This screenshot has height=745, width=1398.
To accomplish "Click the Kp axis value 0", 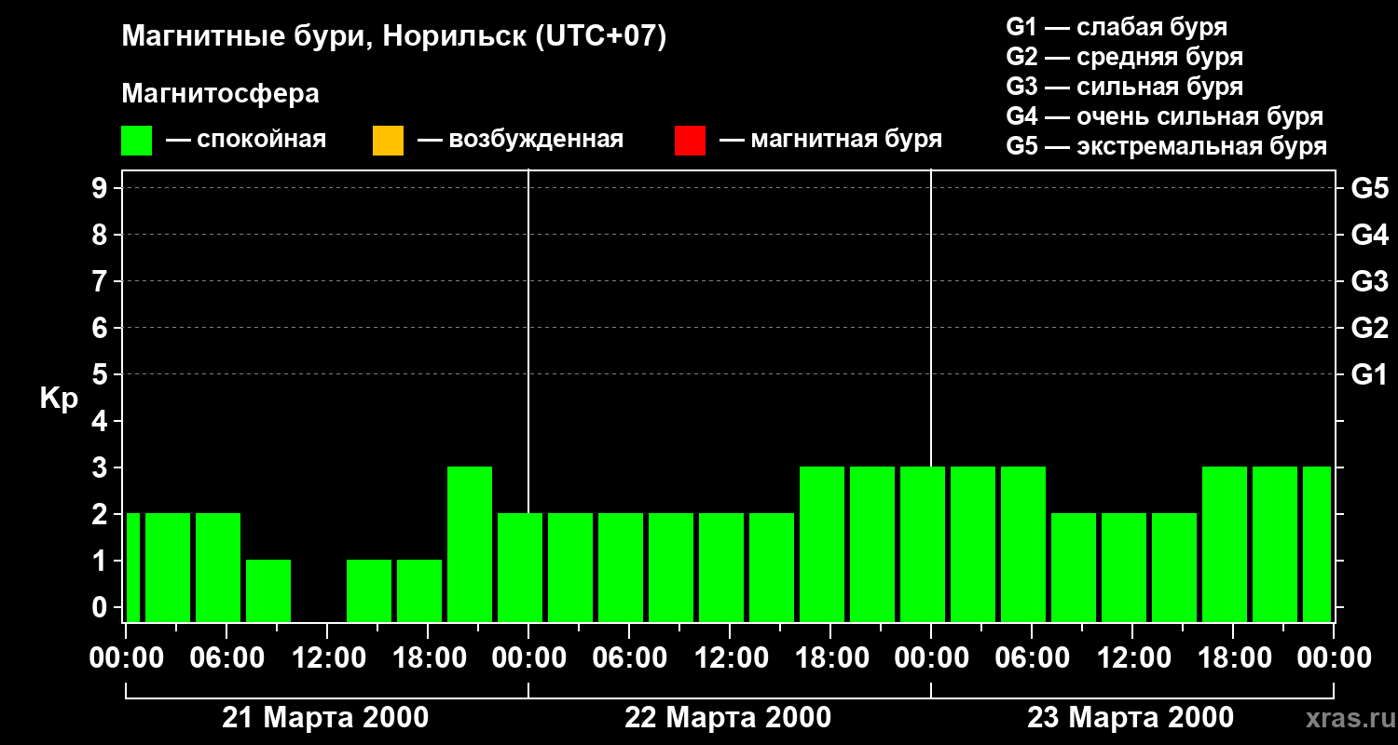I will click(x=102, y=608).
